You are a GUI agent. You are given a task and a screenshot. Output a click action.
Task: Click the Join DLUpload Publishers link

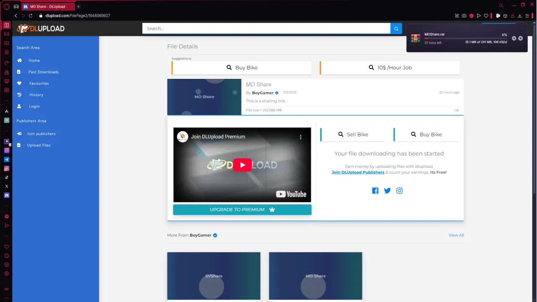(358, 172)
